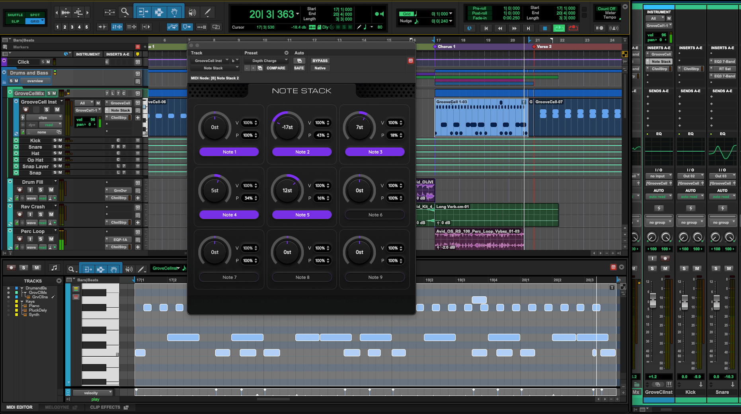The width and height of the screenshot is (741, 414).
Task: Select the Pencil tool
Action: tap(208, 12)
